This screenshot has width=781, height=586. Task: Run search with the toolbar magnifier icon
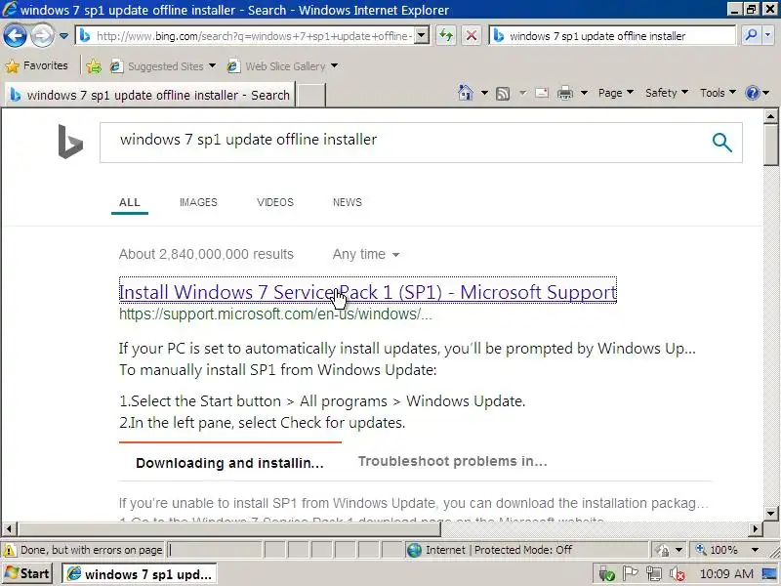751,35
